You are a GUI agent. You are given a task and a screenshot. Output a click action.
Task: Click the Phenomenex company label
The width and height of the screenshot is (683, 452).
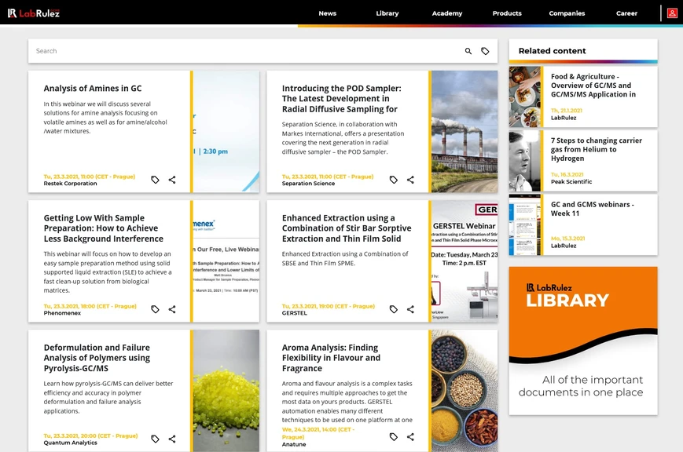point(62,313)
